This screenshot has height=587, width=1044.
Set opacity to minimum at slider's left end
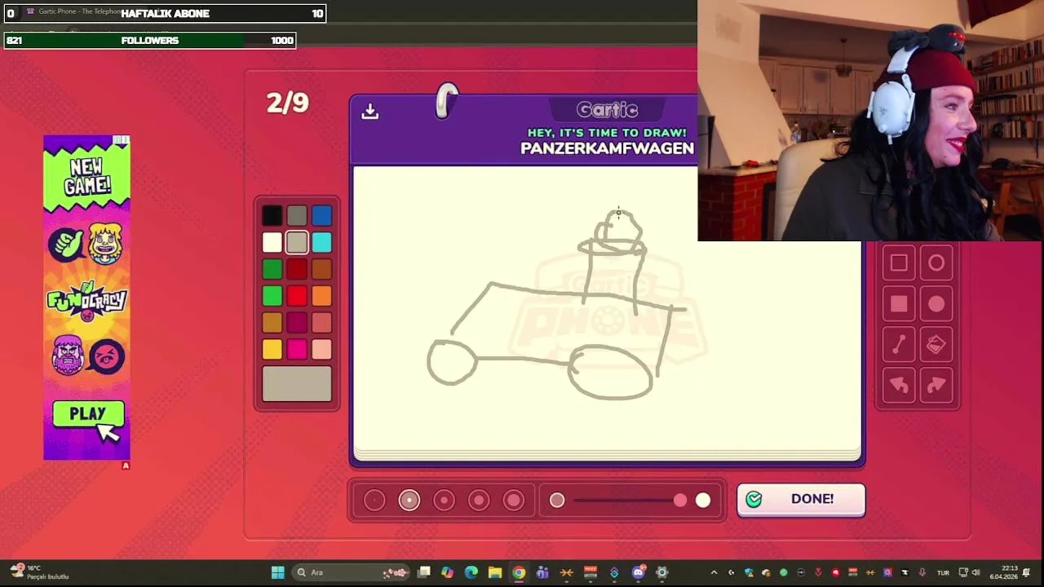pos(557,501)
